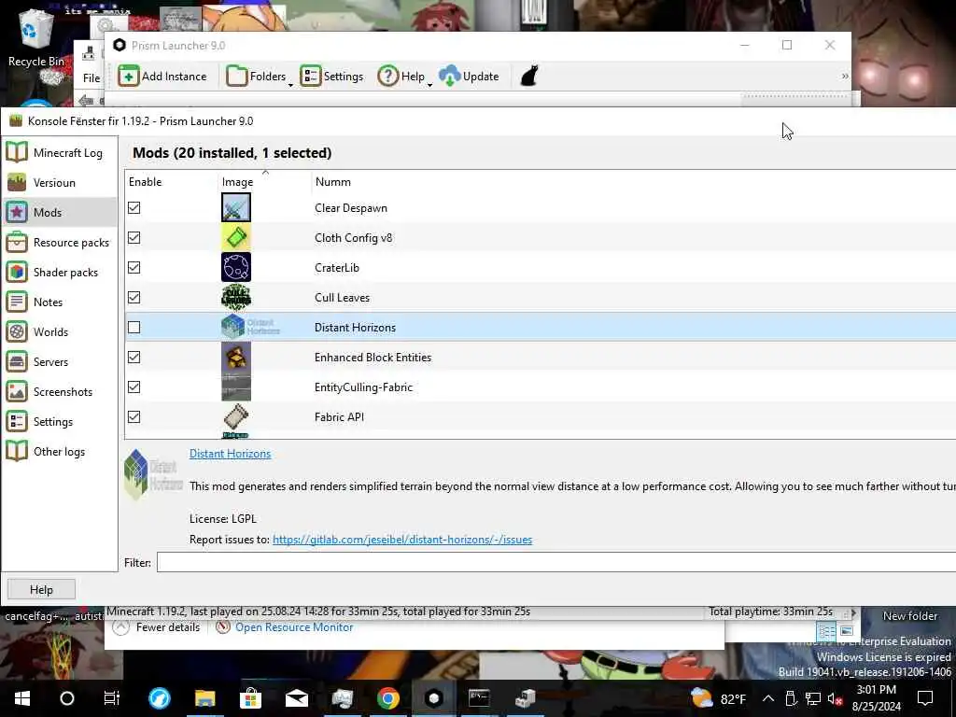This screenshot has height=717, width=956.
Task: Open the notification center icon
Action: 925,698
